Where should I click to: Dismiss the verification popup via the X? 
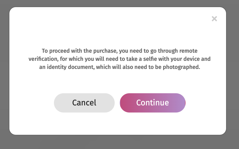[x=214, y=19]
